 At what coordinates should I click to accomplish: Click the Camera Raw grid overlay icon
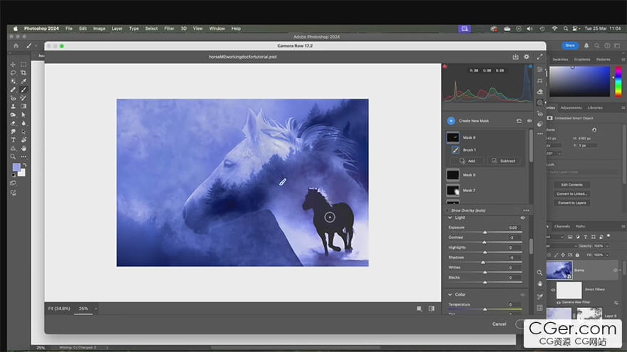pos(539,308)
